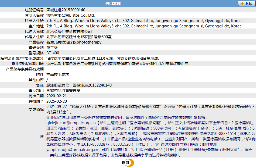Click the 生产地址 address value
The width and height of the screenshot is (257, 168).
pyautogui.click(x=144, y=26)
